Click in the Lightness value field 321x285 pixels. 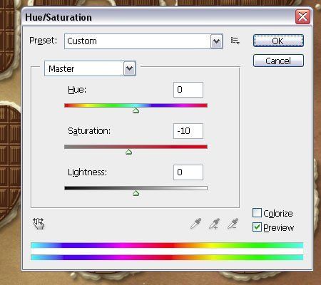(188, 172)
